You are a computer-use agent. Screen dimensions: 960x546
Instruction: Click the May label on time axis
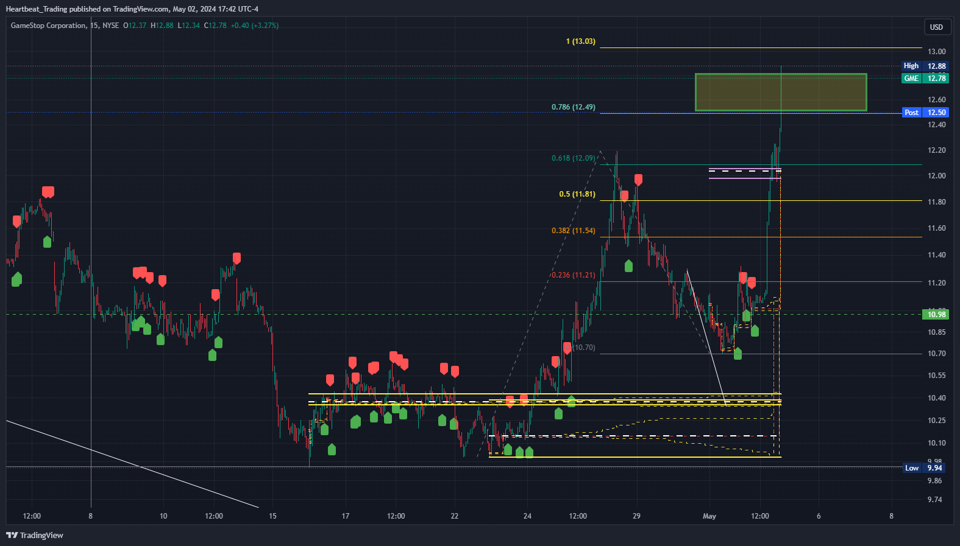pos(709,516)
